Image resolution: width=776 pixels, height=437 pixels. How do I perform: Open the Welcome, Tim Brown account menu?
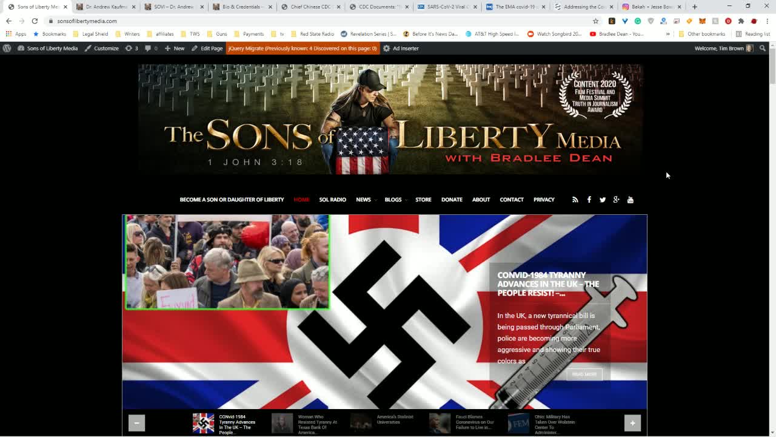[724, 48]
